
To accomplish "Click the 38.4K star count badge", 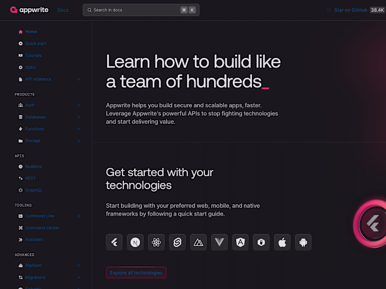I will 377,10.
